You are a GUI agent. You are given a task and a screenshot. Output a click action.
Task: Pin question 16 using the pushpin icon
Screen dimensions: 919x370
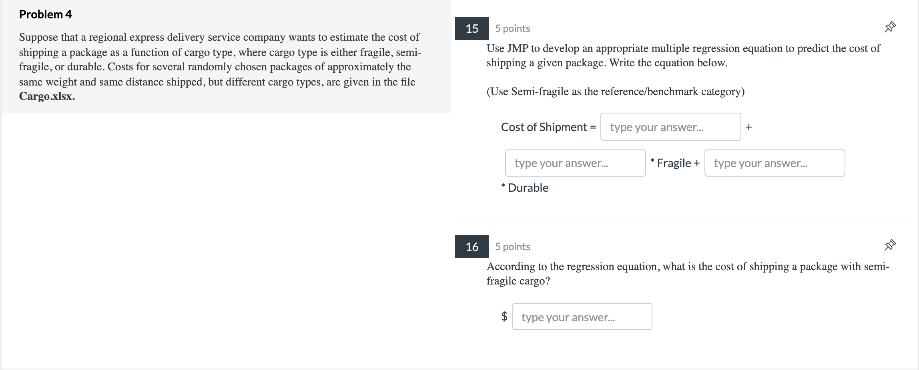(890, 245)
